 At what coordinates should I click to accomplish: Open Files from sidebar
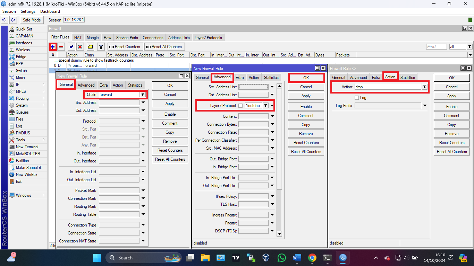[19, 119]
